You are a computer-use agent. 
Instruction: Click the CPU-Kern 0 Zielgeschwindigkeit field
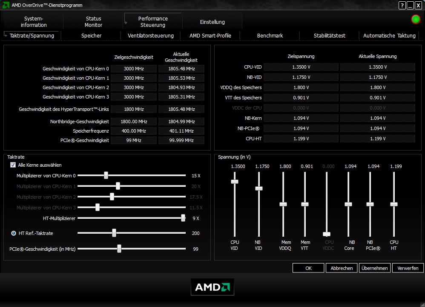[x=134, y=69]
